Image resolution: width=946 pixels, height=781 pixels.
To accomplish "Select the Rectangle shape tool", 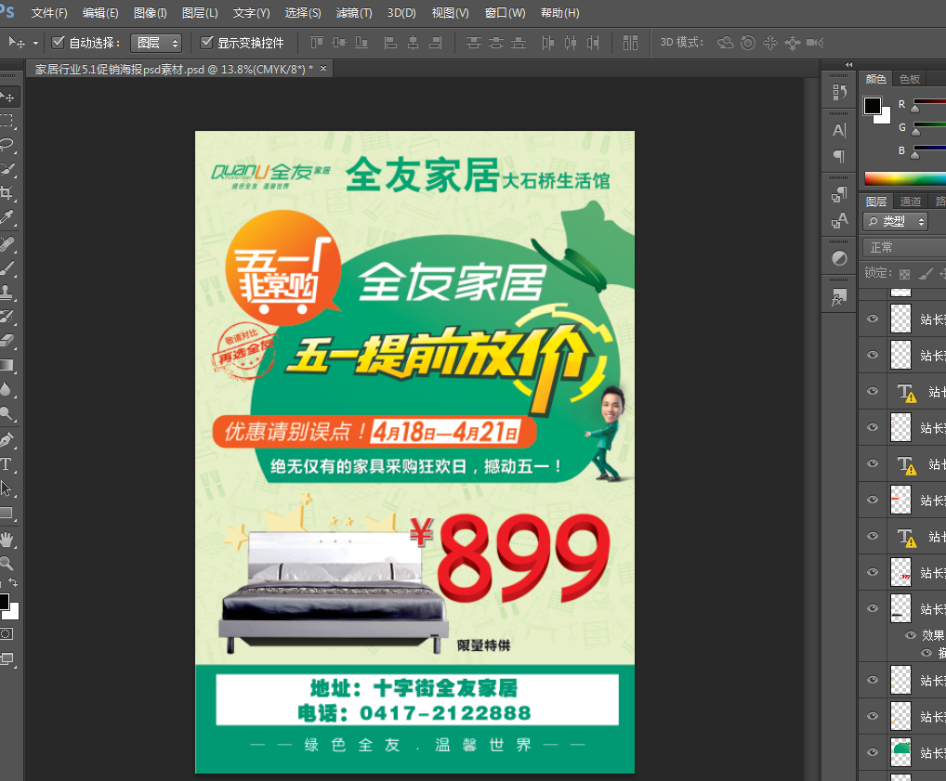I will (x=7, y=513).
